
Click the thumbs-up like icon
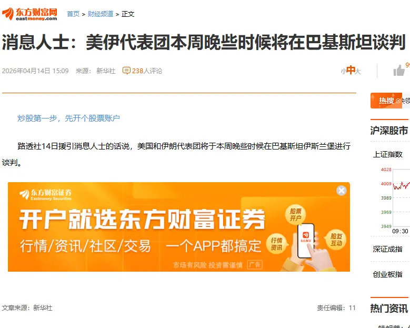tap(399, 71)
